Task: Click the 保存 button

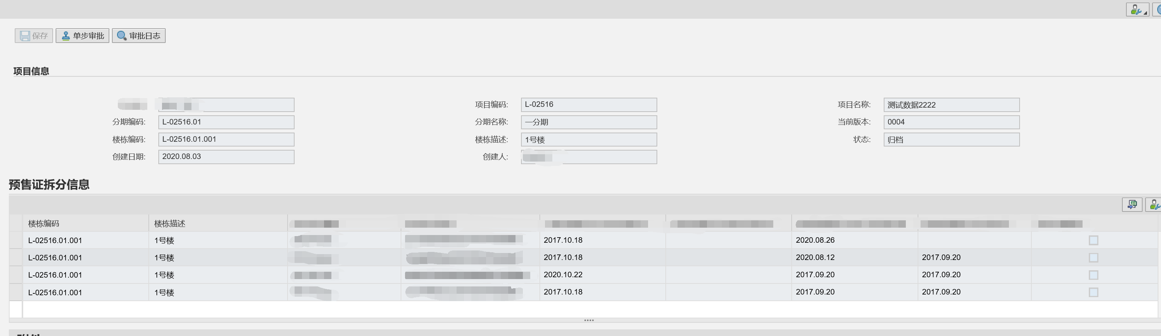Action: tap(34, 36)
